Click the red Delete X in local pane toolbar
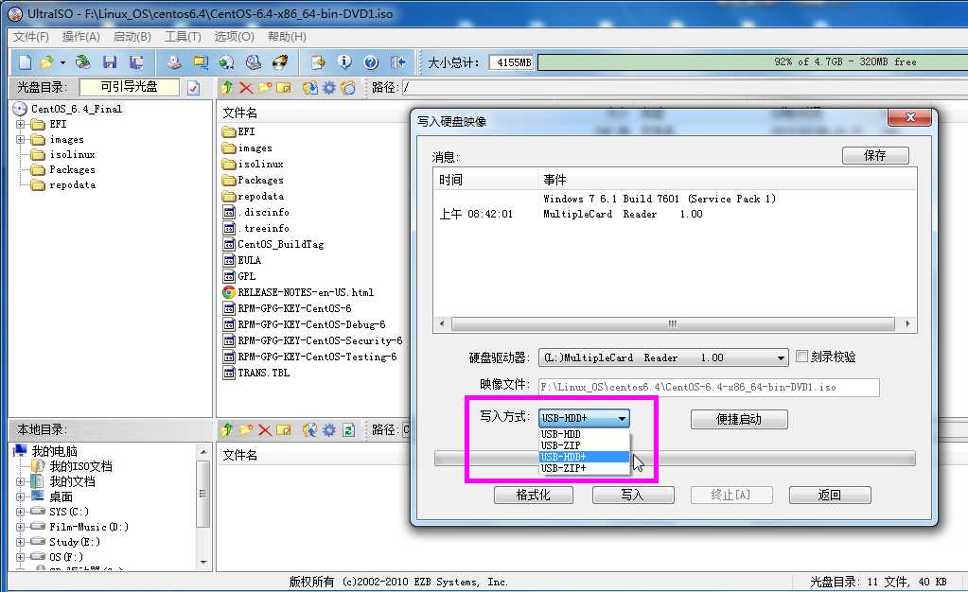The image size is (968, 592). (x=265, y=429)
